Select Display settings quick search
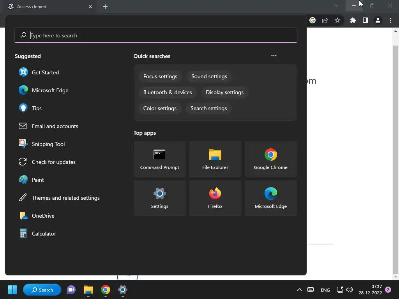The height and width of the screenshot is (299, 399). point(225,92)
